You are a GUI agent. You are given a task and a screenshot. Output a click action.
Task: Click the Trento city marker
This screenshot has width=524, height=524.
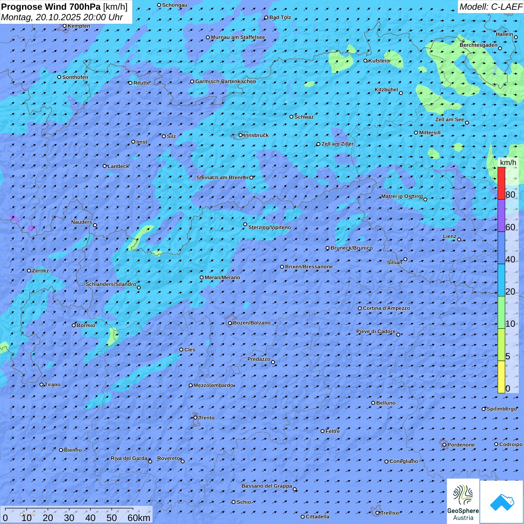pyautogui.click(x=195, y=418)
